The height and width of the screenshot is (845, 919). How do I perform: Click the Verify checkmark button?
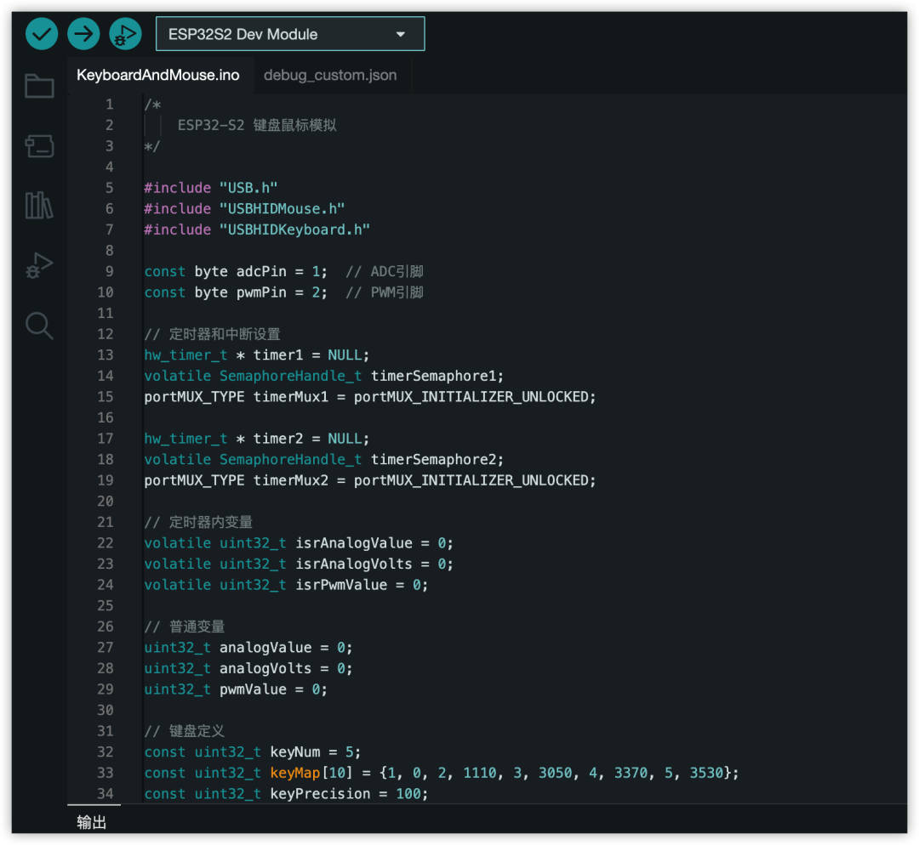[42, 34]
